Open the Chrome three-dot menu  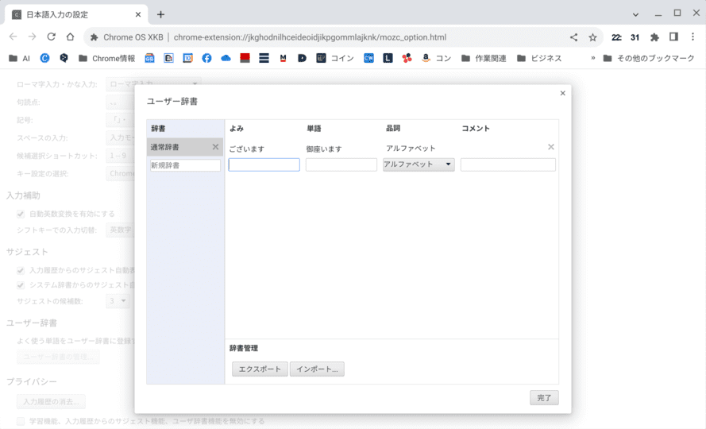(692, 37)
